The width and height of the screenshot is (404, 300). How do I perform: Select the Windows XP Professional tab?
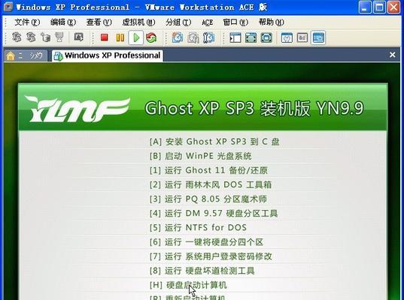[108, 55]
